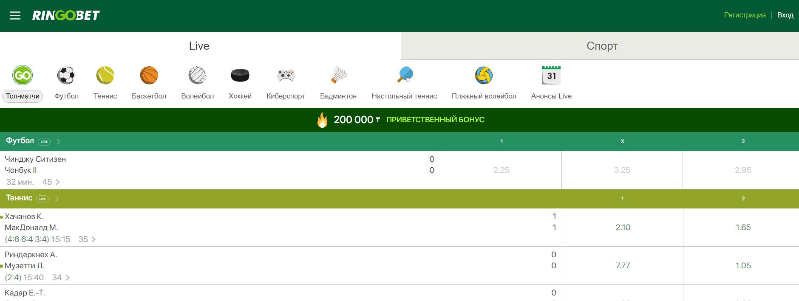The width and height of the screenshot is (799, 301).
Task: Select the GO top matches icon
Action: coord(23,76)
